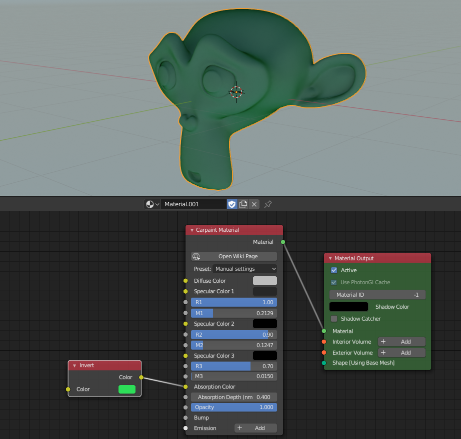The width and height of the screenshot is (461, 439).
Task: Enable the Shadow Catcher checkbox
Action: (334, 319)
